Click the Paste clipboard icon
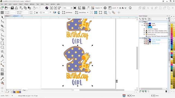 click(29, 8)
